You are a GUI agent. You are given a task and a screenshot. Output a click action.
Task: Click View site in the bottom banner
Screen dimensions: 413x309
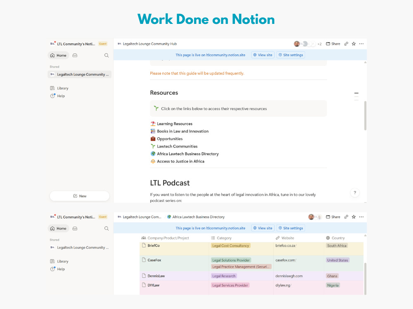pyautogui.click(x=263, y=228)
